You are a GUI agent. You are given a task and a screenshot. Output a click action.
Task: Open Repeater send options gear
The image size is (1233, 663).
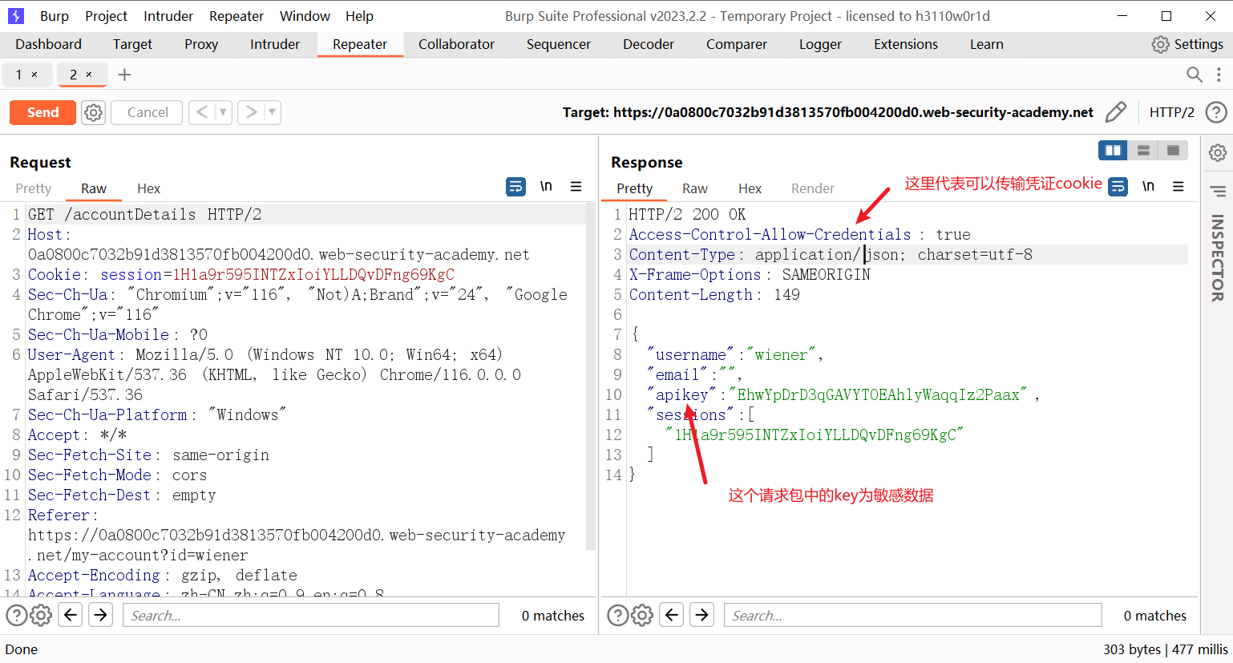pos(94,112)
